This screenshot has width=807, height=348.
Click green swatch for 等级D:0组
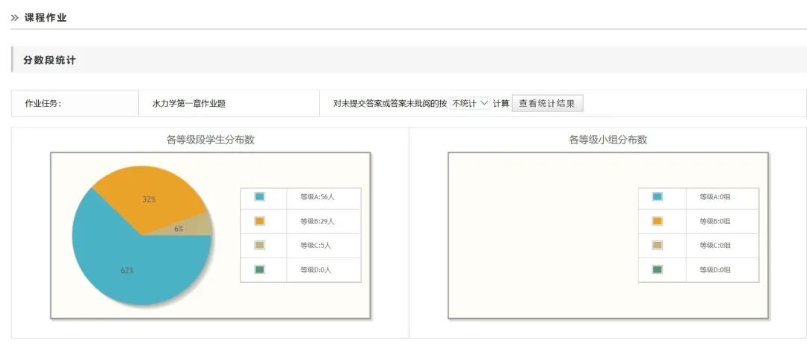click(658, 269)
